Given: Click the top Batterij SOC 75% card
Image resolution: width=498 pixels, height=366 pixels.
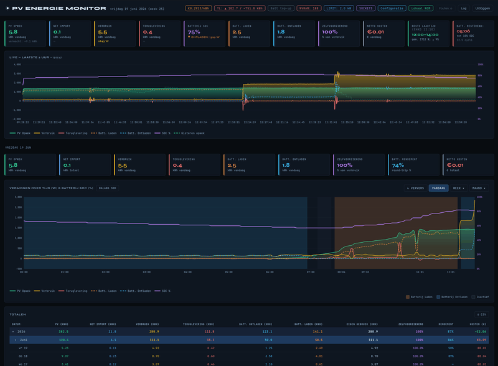Looking at the screenshot, I should pos(205,34).
